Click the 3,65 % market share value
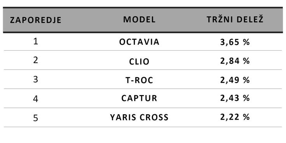This screenshot has height=143, width=286. click(x=235, y=42)
